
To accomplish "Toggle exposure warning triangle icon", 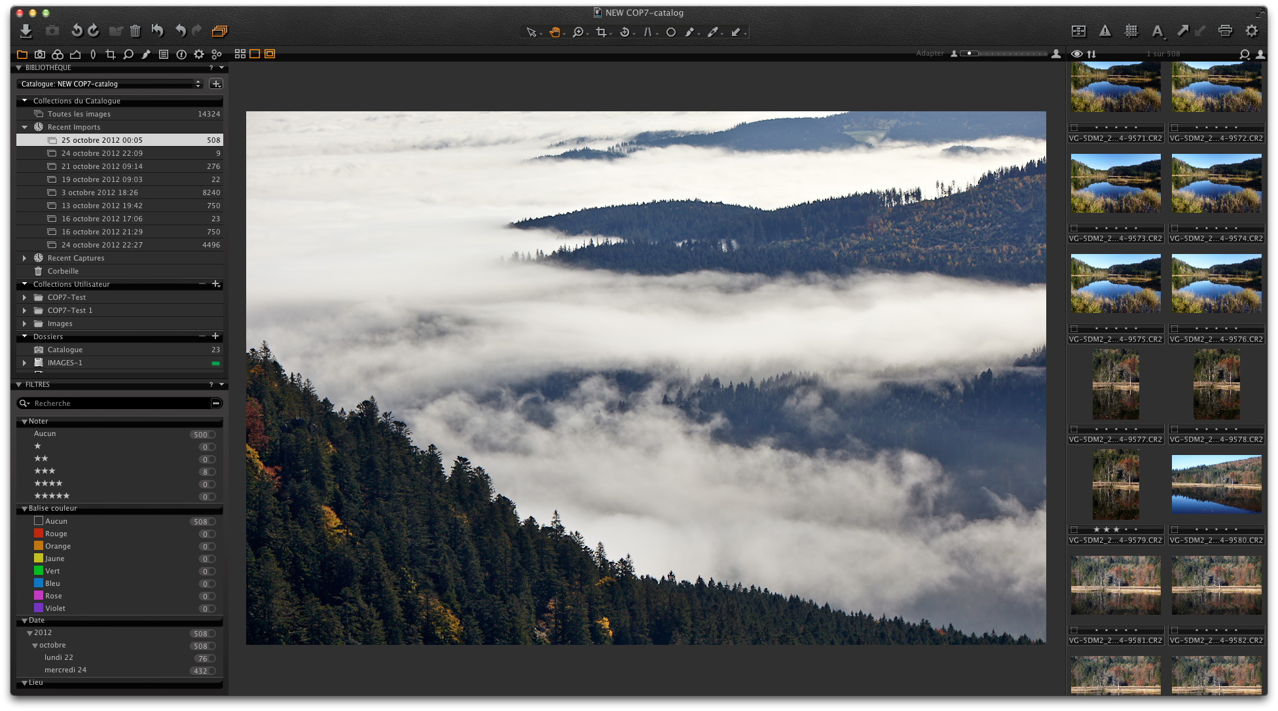I will pos(1105,31).
